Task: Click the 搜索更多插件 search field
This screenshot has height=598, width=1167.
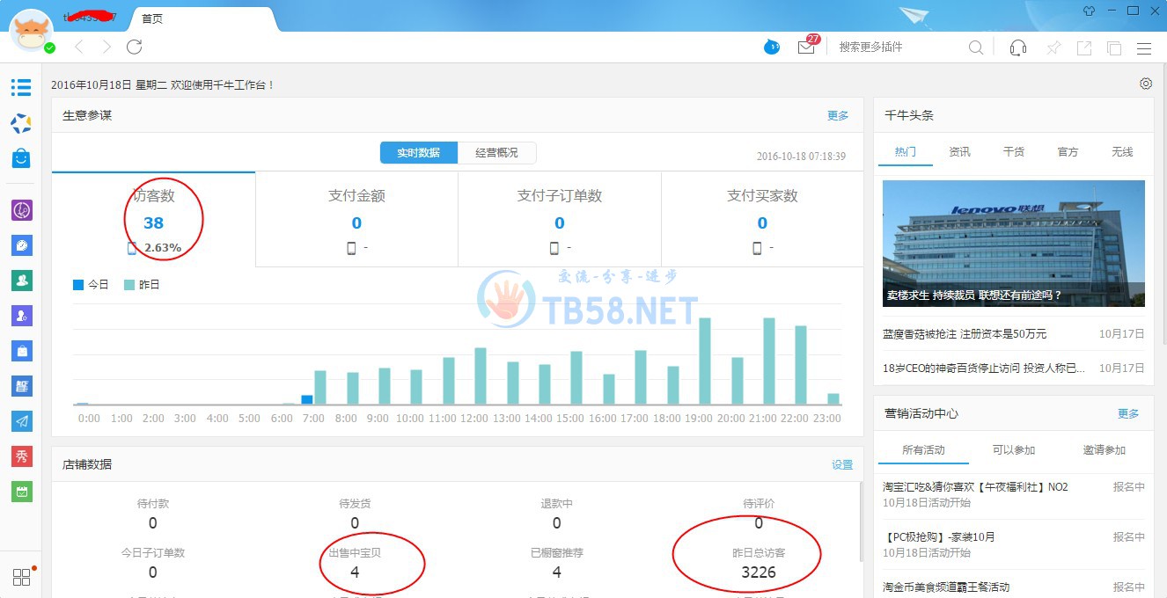Action: 898,47
